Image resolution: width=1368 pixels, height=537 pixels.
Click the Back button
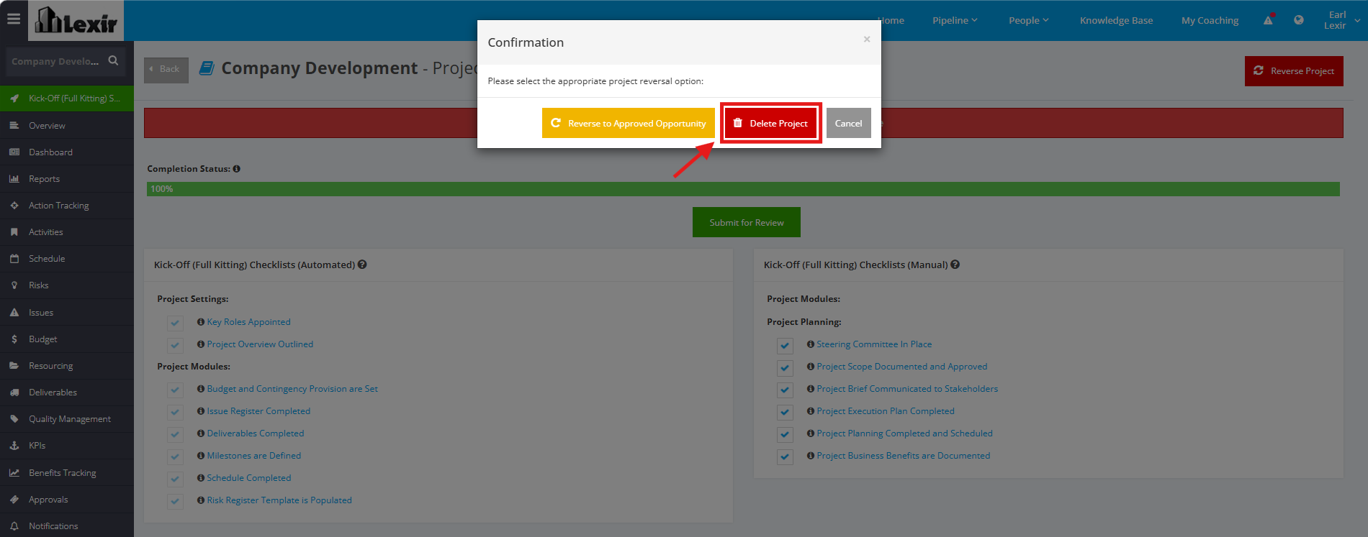[x=166, y=70]
